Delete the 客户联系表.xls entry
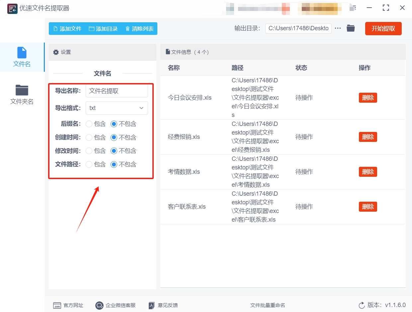412x312 pixels. click(368, 207)
